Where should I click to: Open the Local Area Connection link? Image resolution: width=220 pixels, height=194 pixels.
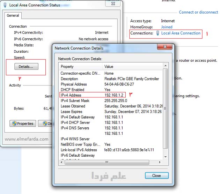[181, 33]
